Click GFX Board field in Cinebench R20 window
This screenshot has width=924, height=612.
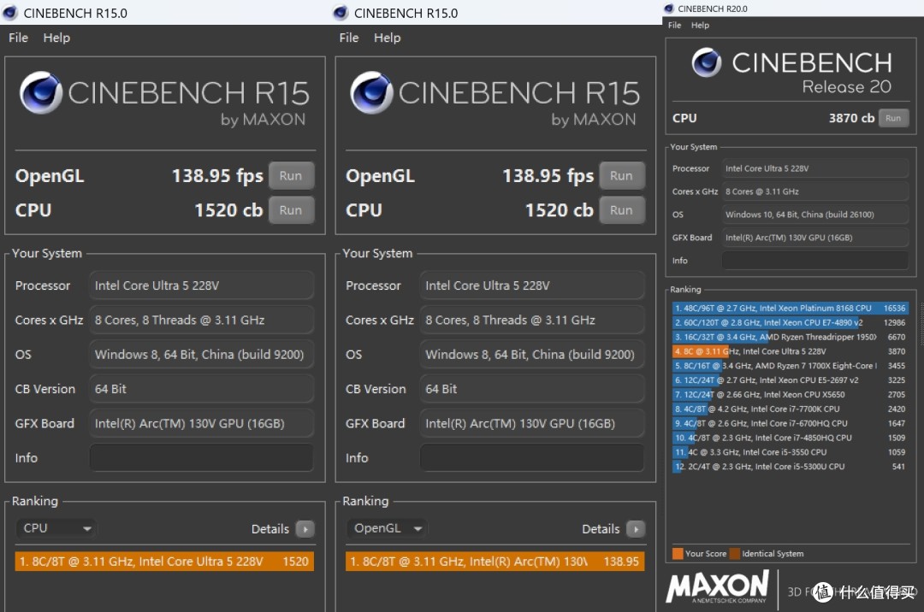pyautogui.click(x=815, y=237)
